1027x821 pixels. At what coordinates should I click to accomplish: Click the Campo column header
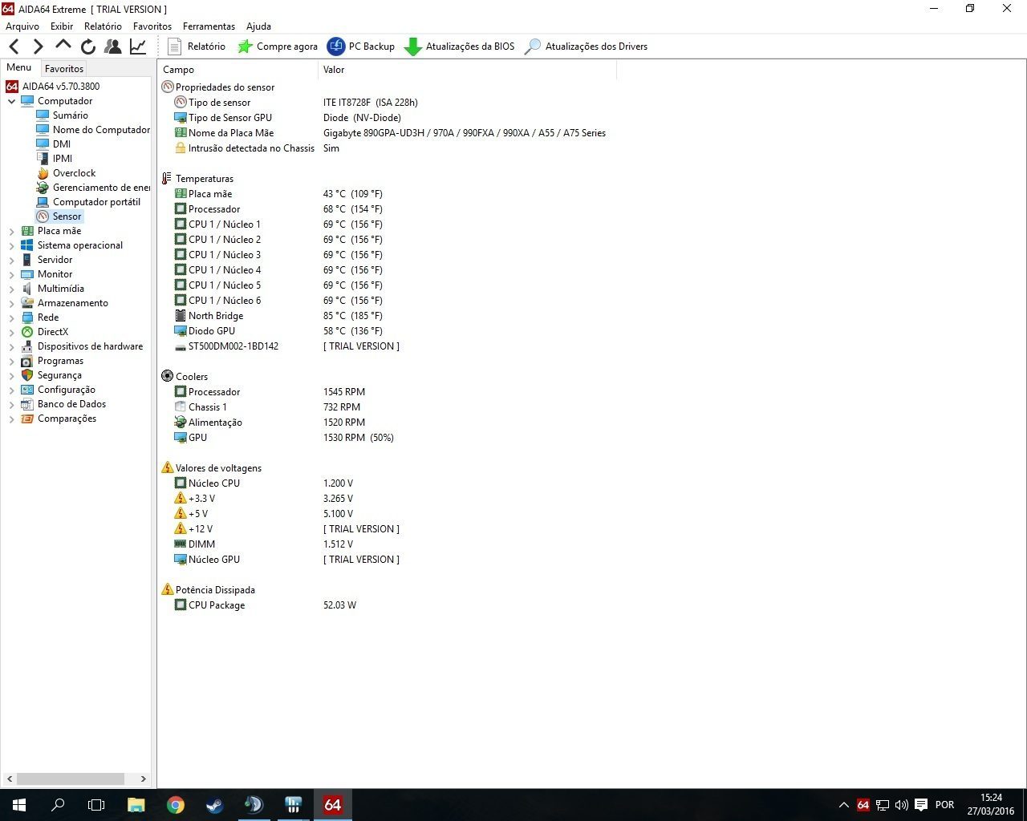pos(237,70)
